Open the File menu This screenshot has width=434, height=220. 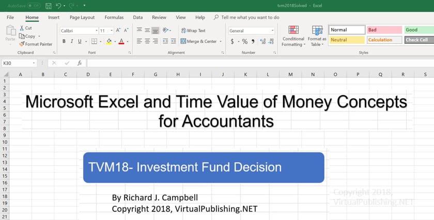10,18
